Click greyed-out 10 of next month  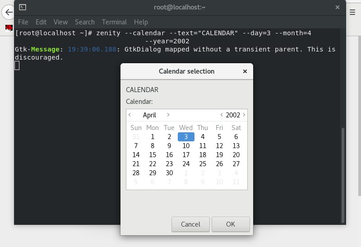click(219, 182)
